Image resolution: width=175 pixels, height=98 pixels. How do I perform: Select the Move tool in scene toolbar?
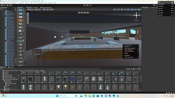(x=28, y=15)
